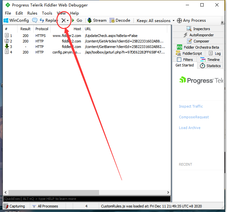The width and height of the screenshot is (227, 212).
Task: Toggle Capturing in status bar
Action: point(14,206)
